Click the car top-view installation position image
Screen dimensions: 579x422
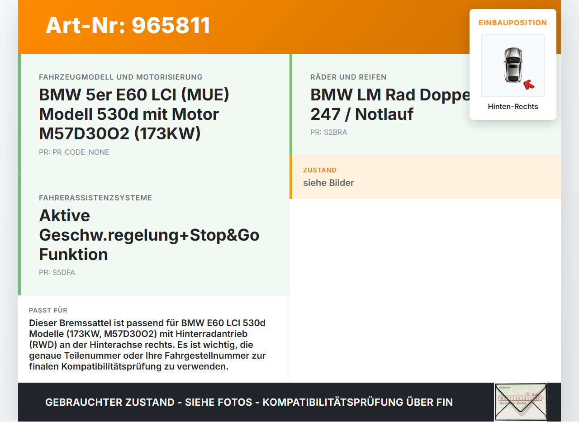513,66
